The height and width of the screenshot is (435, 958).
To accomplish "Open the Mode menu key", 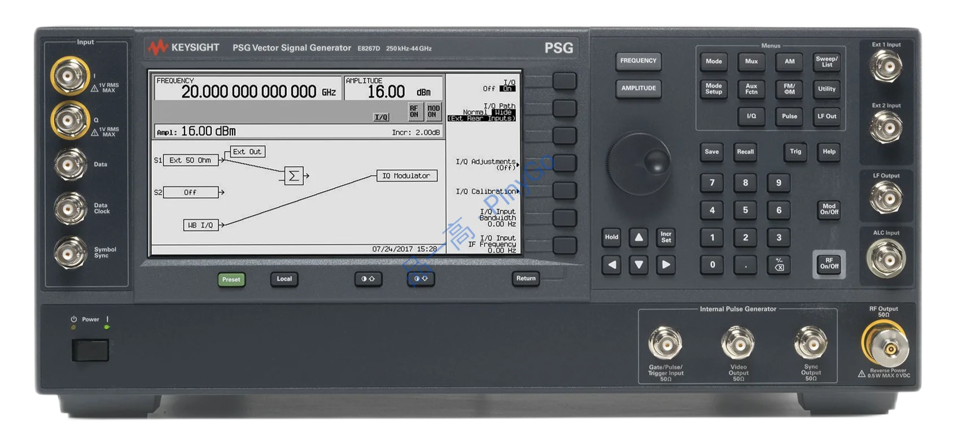I will (x=714, y=61).
